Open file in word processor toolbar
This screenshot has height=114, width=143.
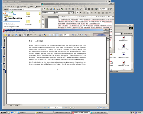click(47, 9)
